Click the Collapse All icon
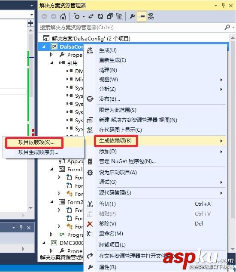This screenshot has width=236, height=272. (110, 16)
